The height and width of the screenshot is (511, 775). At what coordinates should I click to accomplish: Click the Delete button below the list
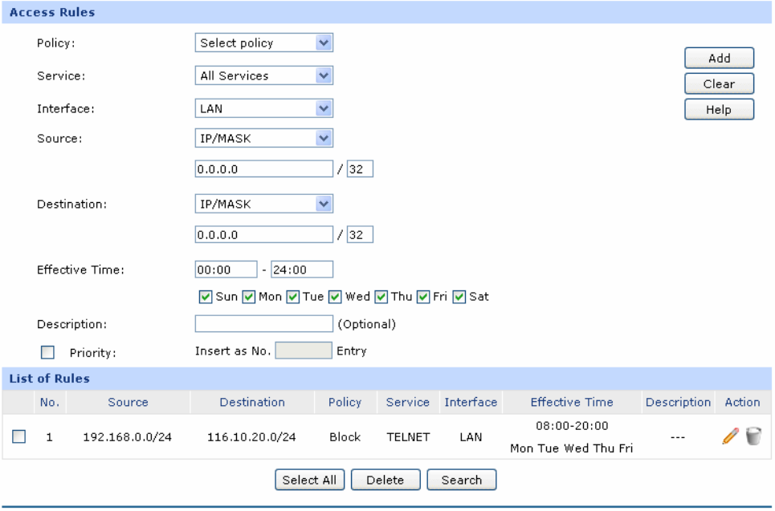tap(385, 480)
